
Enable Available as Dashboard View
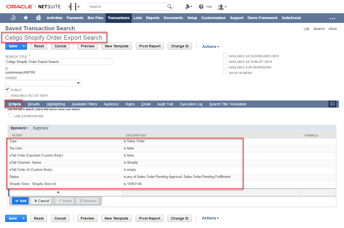tap(225, 55)
